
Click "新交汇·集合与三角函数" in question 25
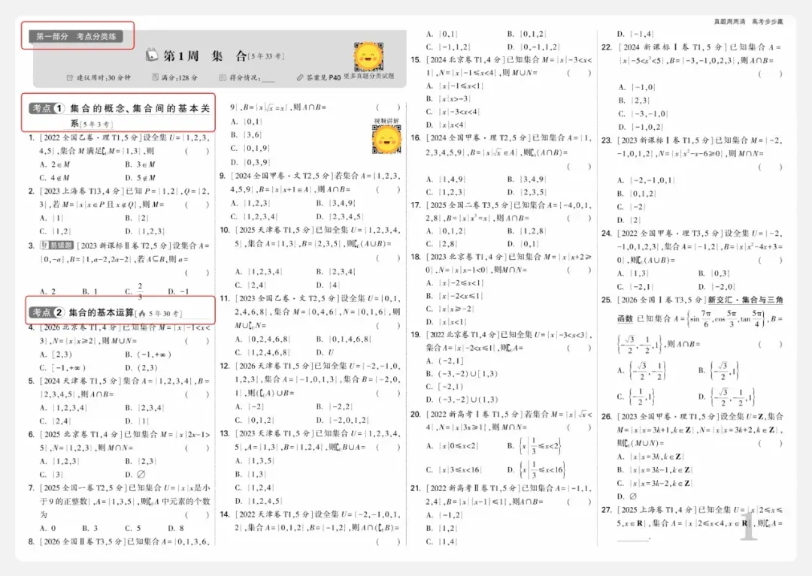[x=701, y=309]
